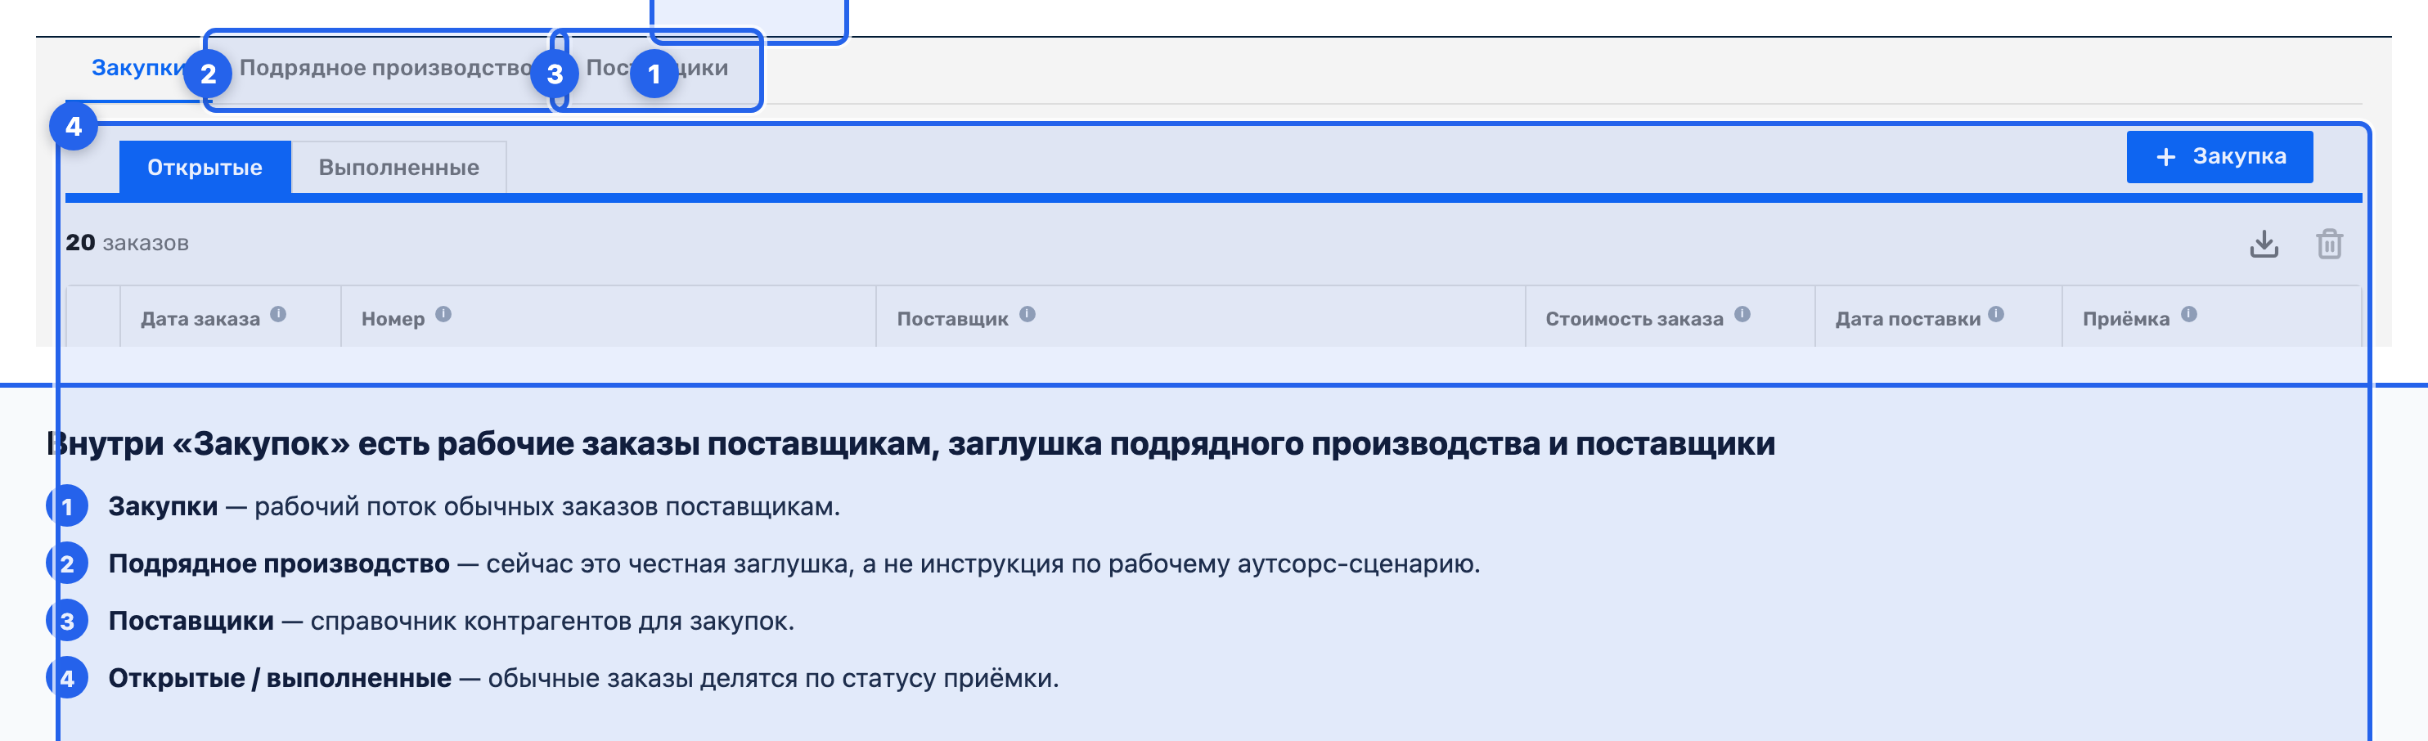2428x741 pixels.
Task: Open the Закупки top tab
Action: point(138,68)
